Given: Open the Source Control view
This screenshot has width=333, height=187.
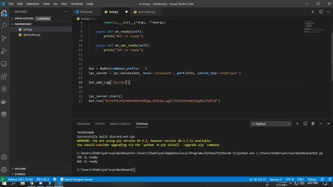Looking at the screenshot, I should click(x=4, y=38).
